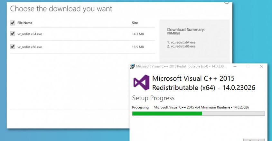Click summary entry 1. vc_redist.x64.exe
Viewport: 272px width, 141px height.
pos(181,42)
